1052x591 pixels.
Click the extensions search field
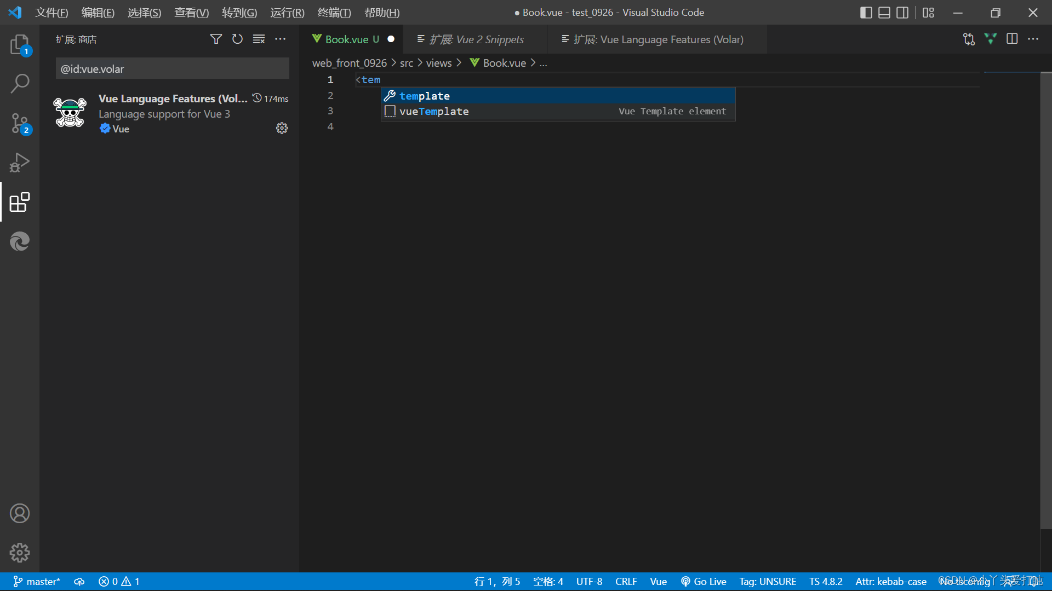(172, 68)
